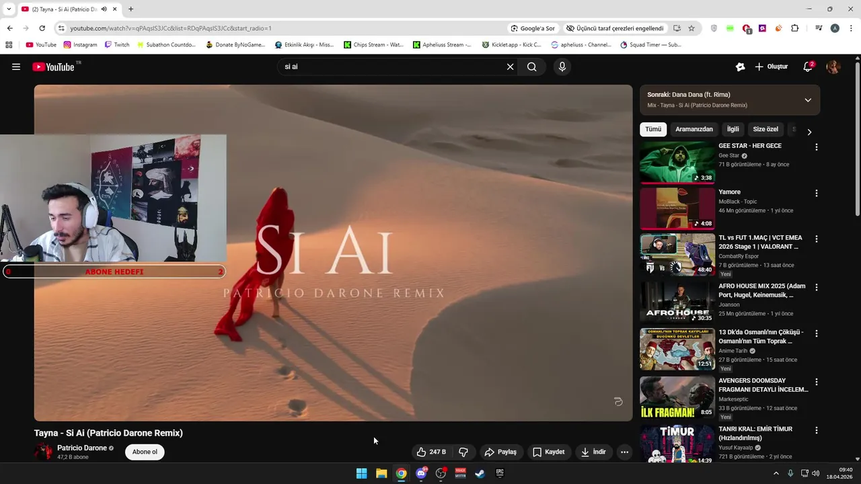The image size is (861, 484).
Task: Open Chrome tab search dropdown arrow
Action: (x=9, y=9)
